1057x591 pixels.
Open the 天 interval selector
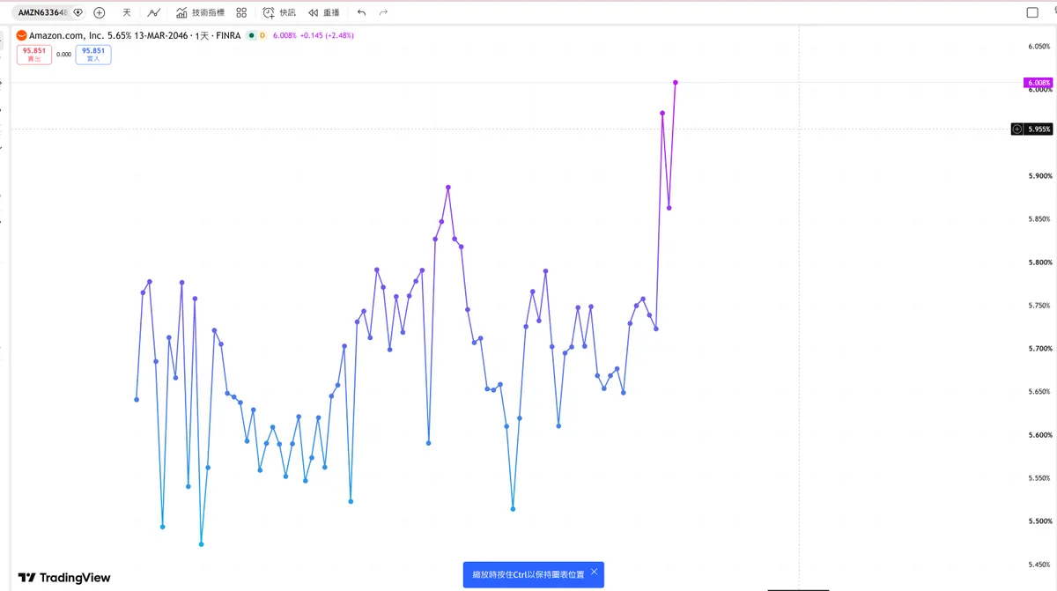(x=126, y=12)
